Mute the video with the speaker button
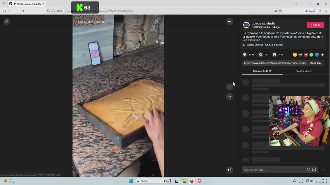Screen dimensions: 330x185 229,170
